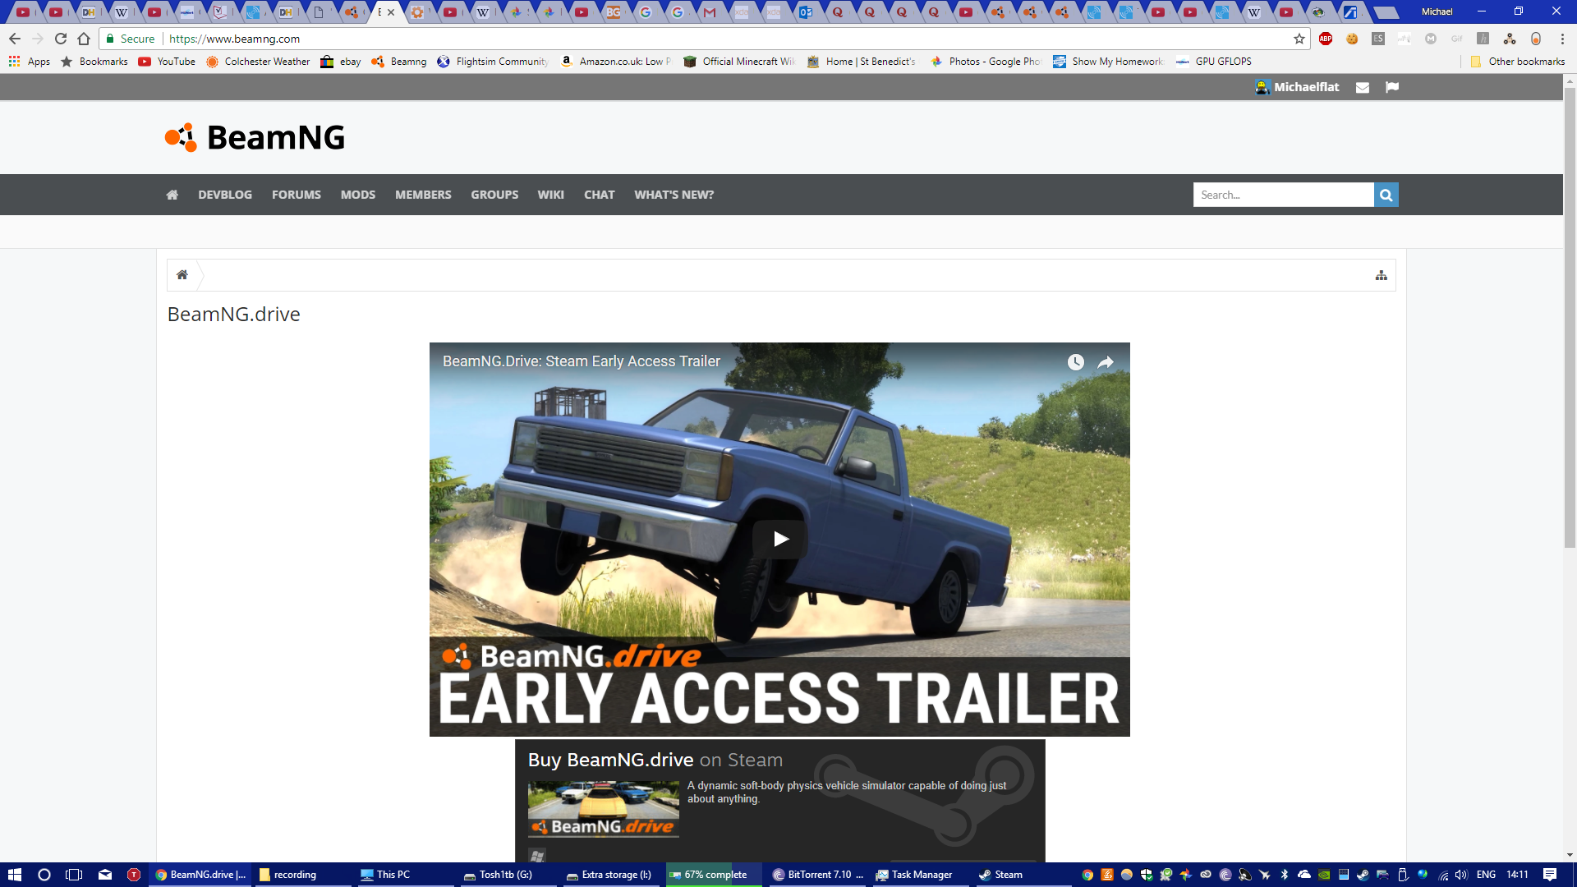Switch to Task Manager taskbar window
This screenshot has height=887, width=1577.
pyautogui.click(x=920, y=875)
